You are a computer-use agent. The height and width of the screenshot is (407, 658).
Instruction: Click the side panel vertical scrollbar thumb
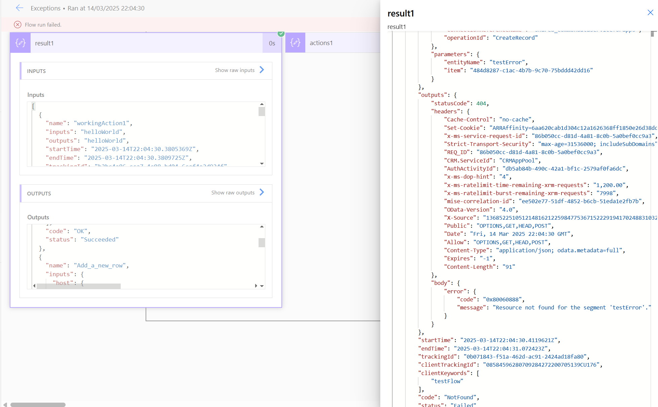tap(652, 34)
